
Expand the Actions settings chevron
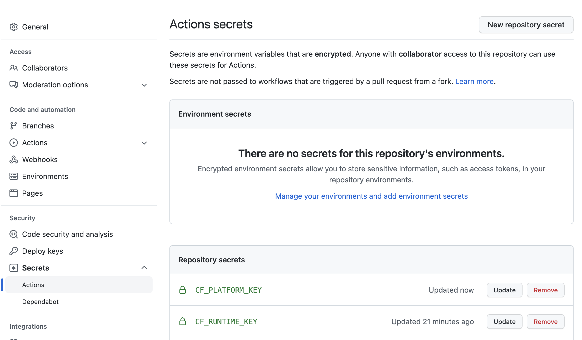pyautogui.click(x=144, y=143)
